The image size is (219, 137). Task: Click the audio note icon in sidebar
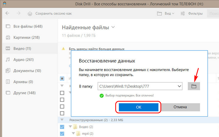8,60
